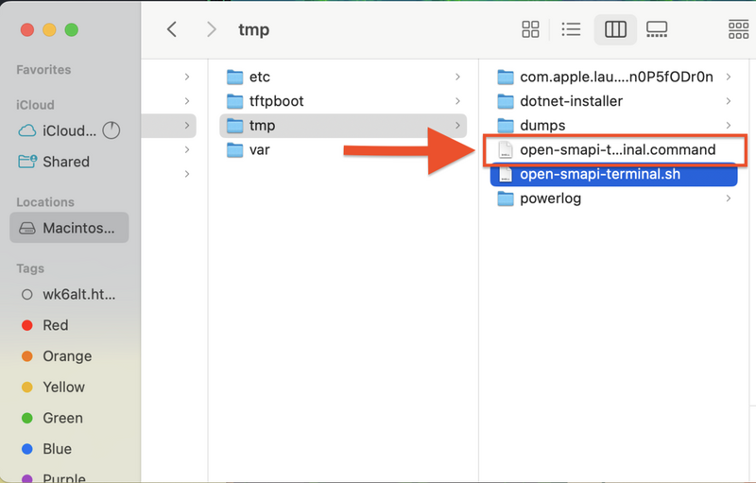Click the open-smapi-terminal.sh file icon

click(x=505, y=174)
